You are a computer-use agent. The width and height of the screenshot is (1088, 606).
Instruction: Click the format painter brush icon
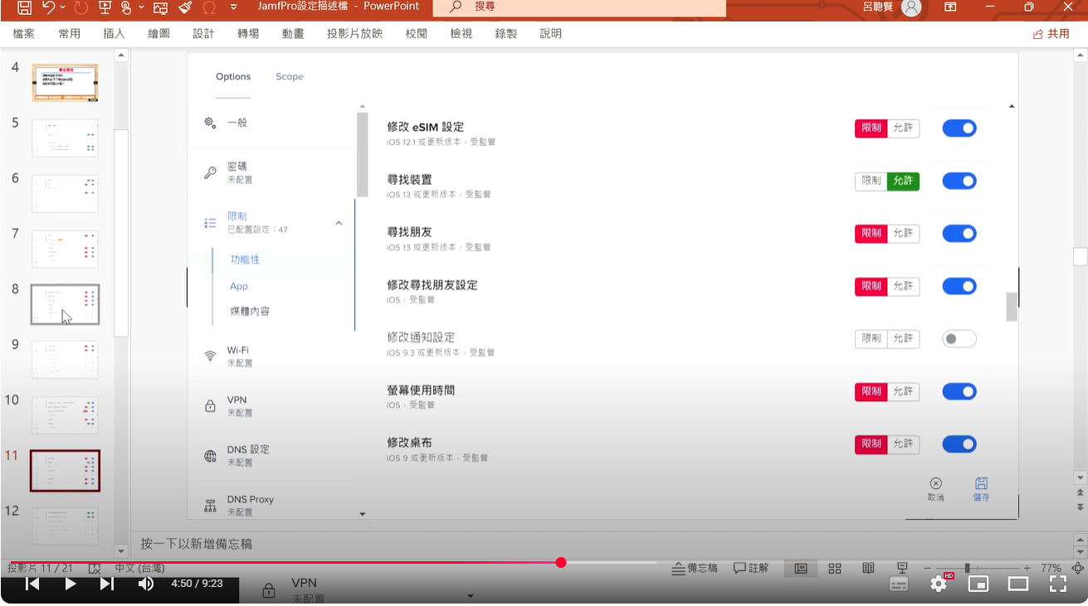pyautogui.click(x=184, y=7)
